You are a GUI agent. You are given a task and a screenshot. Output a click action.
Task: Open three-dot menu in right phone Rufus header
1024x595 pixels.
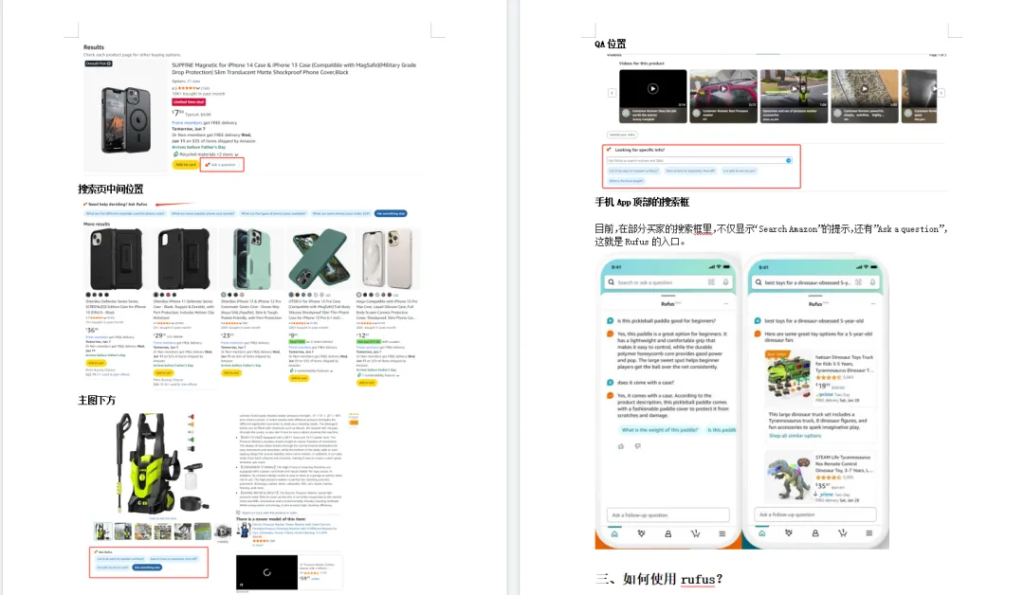[x=872, y=304]
